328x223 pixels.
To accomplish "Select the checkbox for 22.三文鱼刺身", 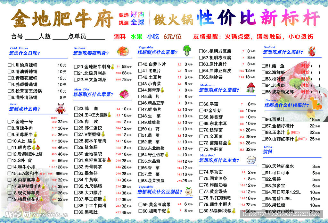I will pos(76,80).
